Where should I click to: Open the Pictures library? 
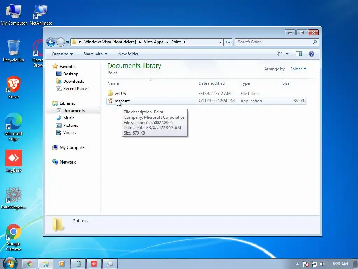(71, 125)
